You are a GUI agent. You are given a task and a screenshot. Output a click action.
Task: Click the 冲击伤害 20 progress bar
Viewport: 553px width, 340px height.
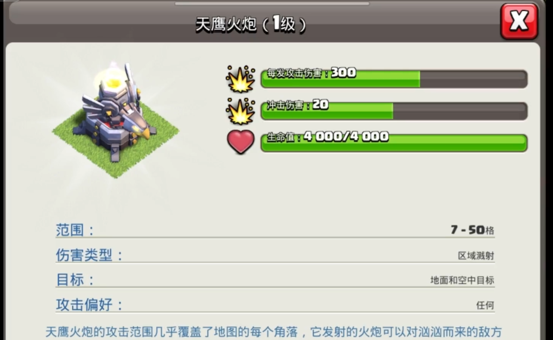394,111
